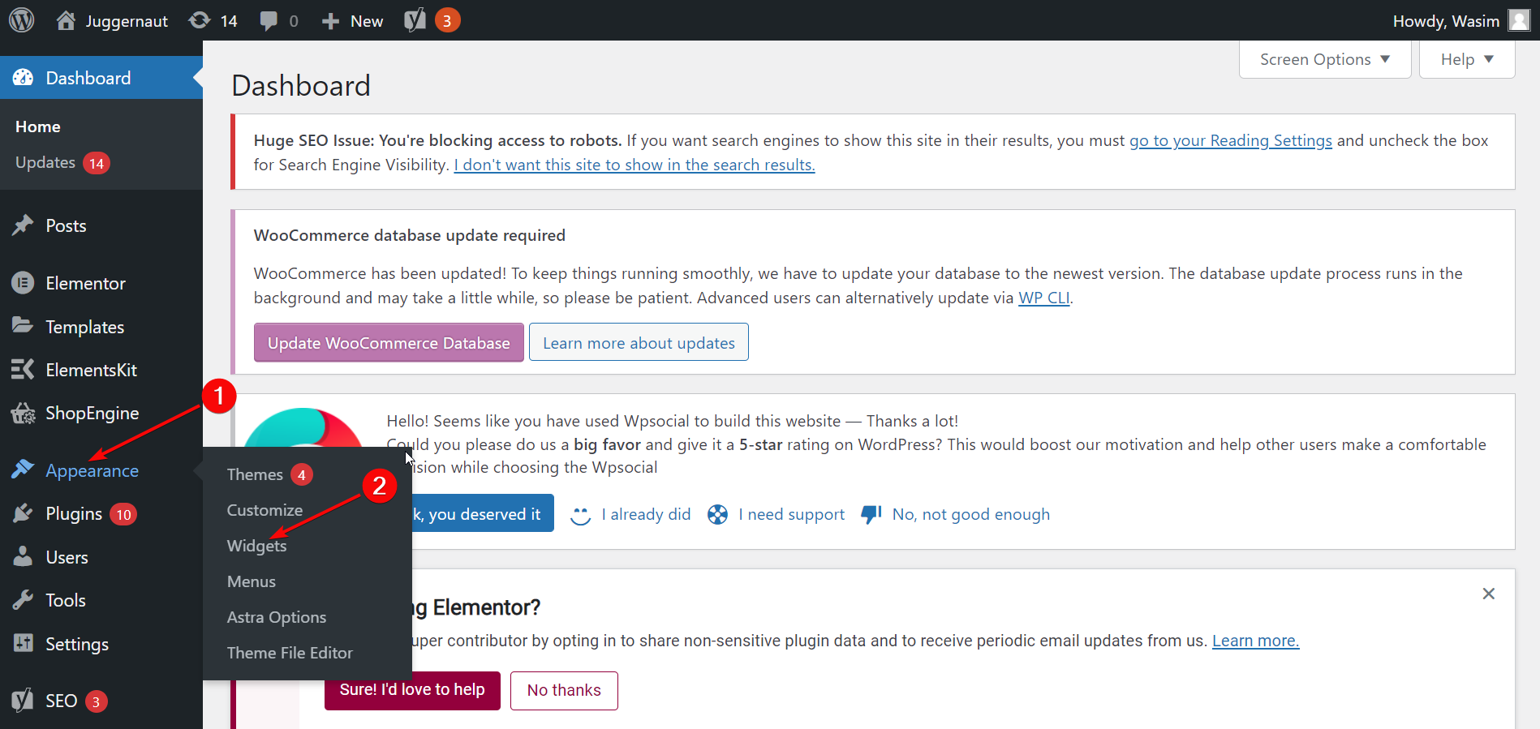Viewport: 1540px width, 729px height.
Task: Click the Tools wrench icon
Action: 23,600
